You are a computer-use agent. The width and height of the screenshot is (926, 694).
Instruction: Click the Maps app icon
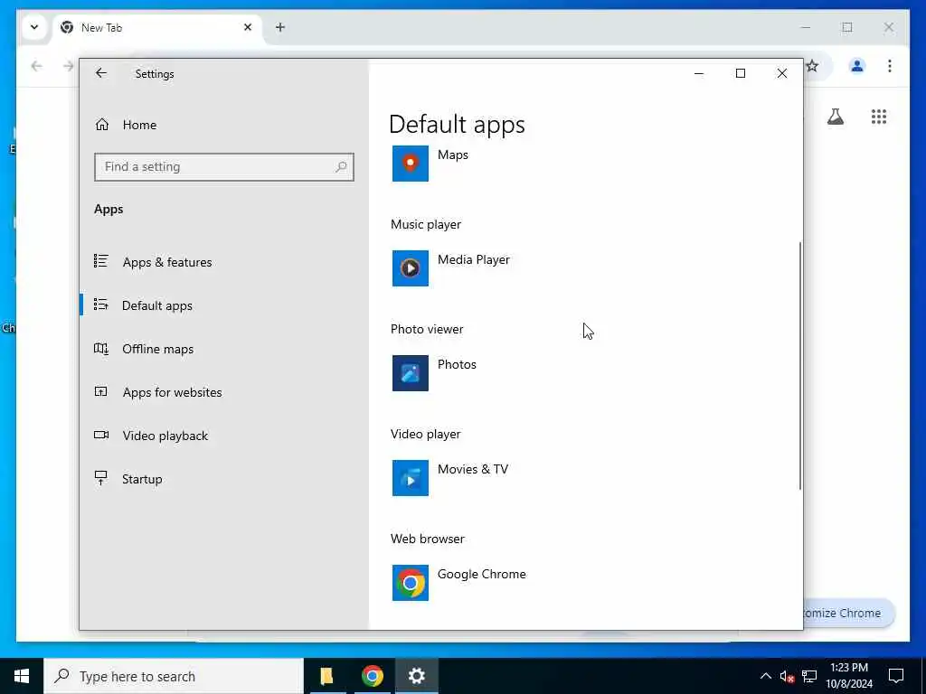[x=410, y=164]
